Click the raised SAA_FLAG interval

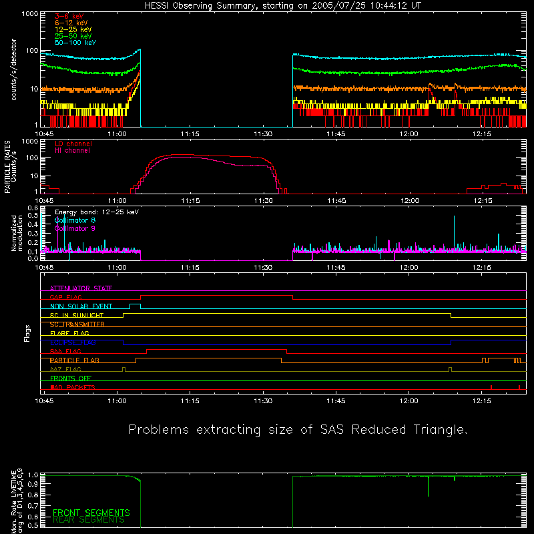click(x=216, y=351)
